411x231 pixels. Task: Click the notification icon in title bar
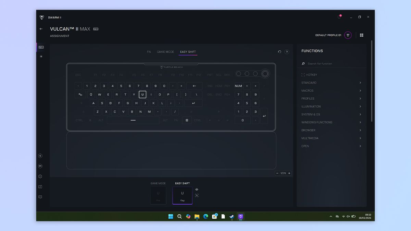point(339,17)
